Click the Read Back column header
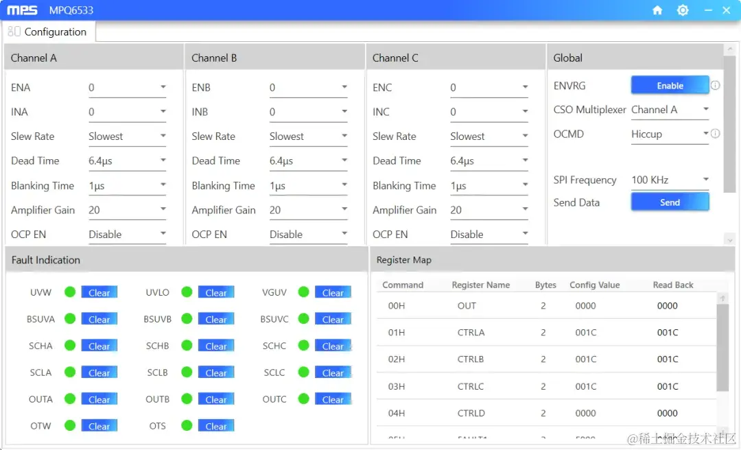Viewport: 741px width, 450px height. [673, 285]
